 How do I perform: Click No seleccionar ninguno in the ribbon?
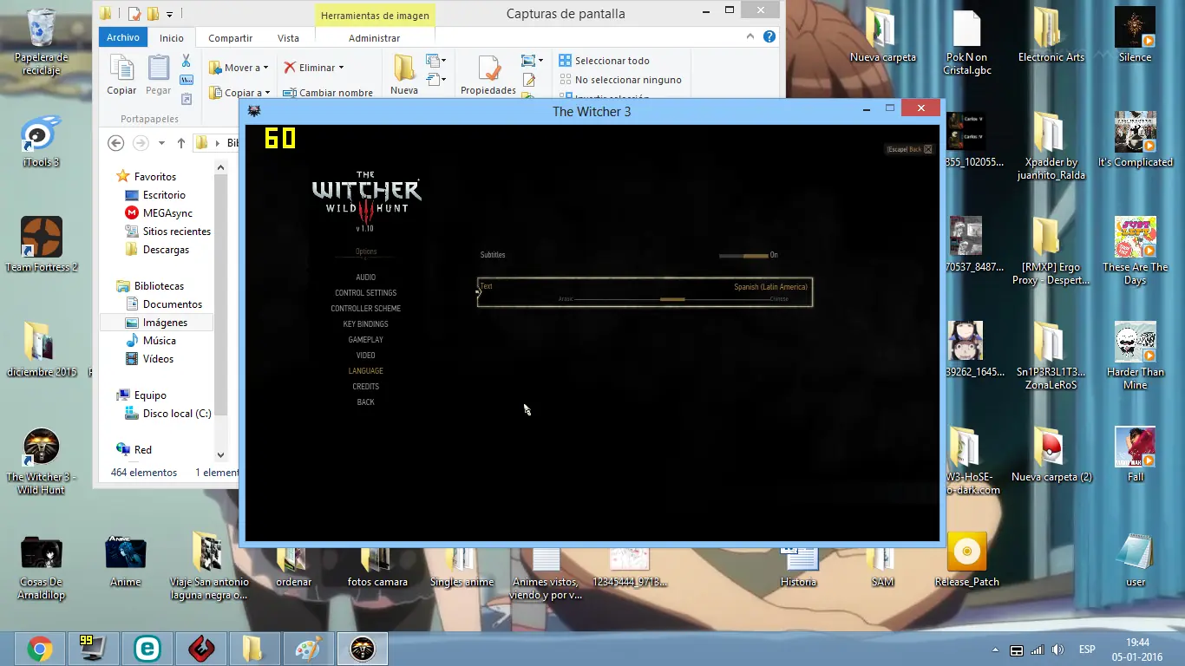(x=620, y=80)
